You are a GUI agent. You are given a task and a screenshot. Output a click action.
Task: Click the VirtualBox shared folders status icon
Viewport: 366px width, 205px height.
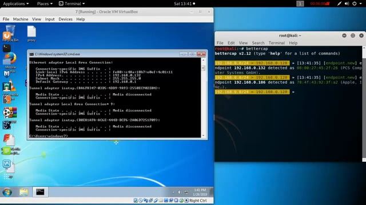[x=161, y=200]
